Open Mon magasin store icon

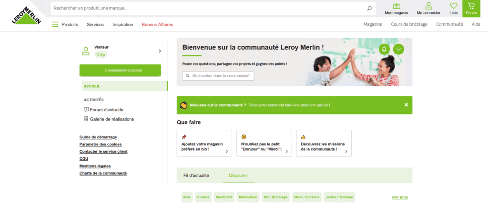coord(396,6)
